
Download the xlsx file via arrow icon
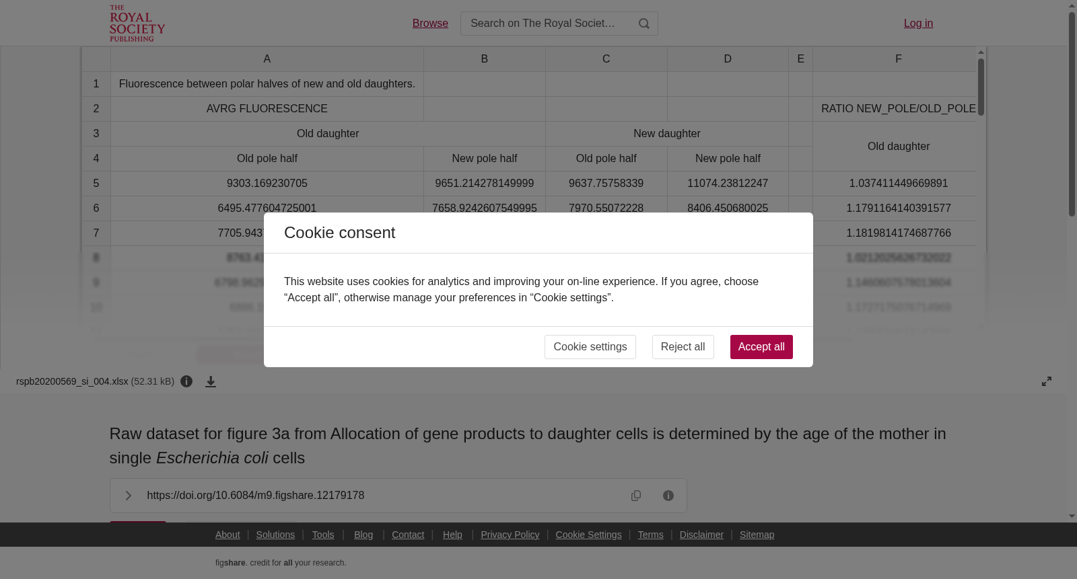tap(211, 381)
